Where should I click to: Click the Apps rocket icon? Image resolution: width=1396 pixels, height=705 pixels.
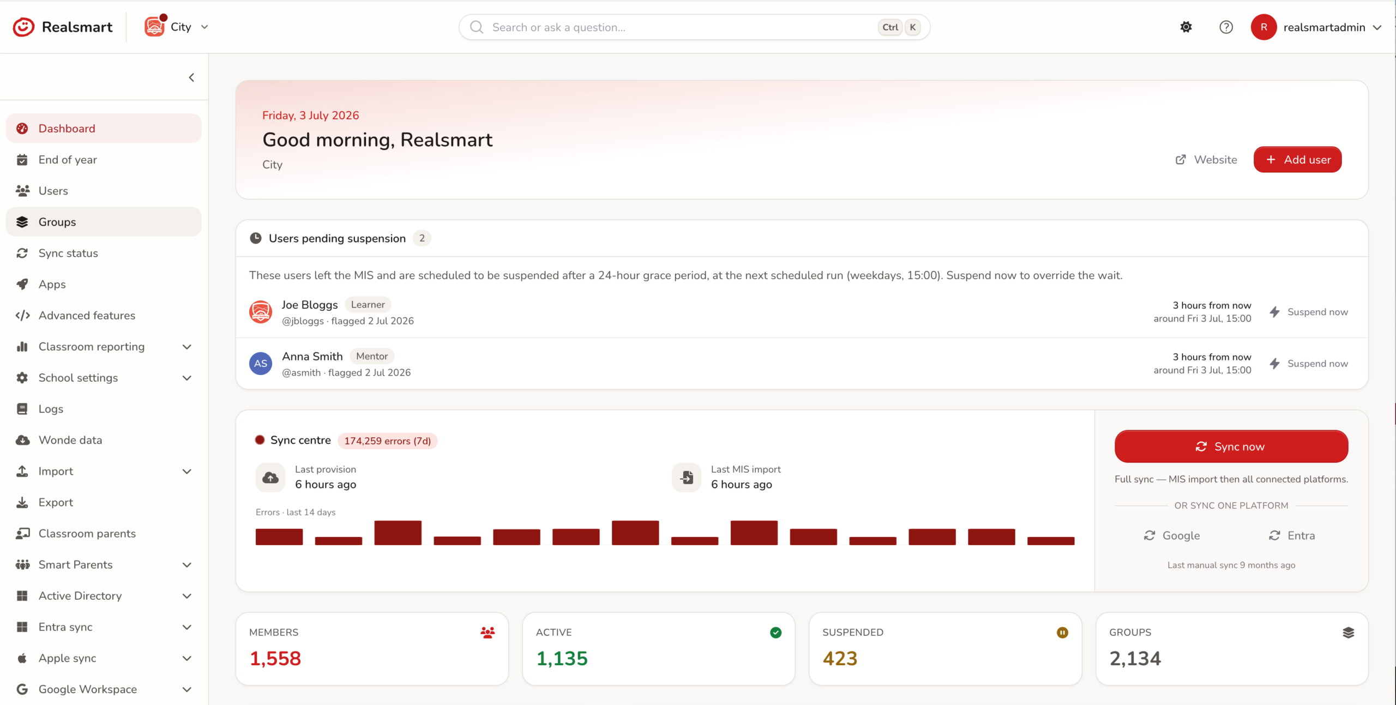pos(22,284)
